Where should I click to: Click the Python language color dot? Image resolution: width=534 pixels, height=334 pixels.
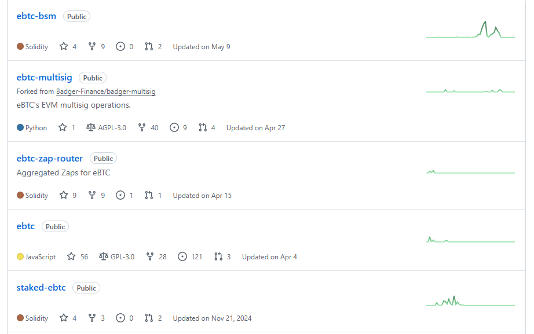tap(20, 127)
